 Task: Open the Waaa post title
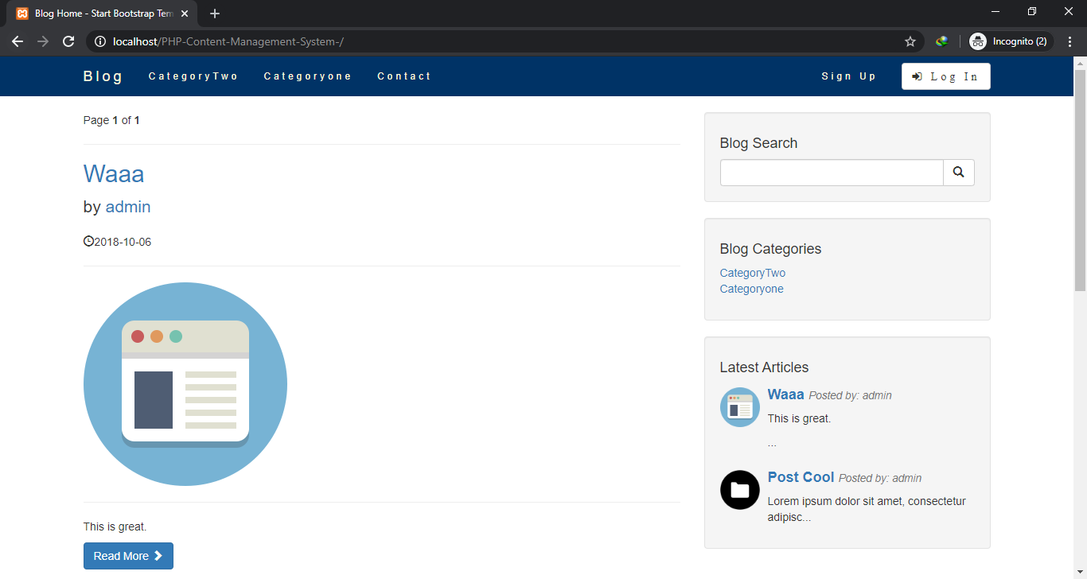tap(114, 173)
